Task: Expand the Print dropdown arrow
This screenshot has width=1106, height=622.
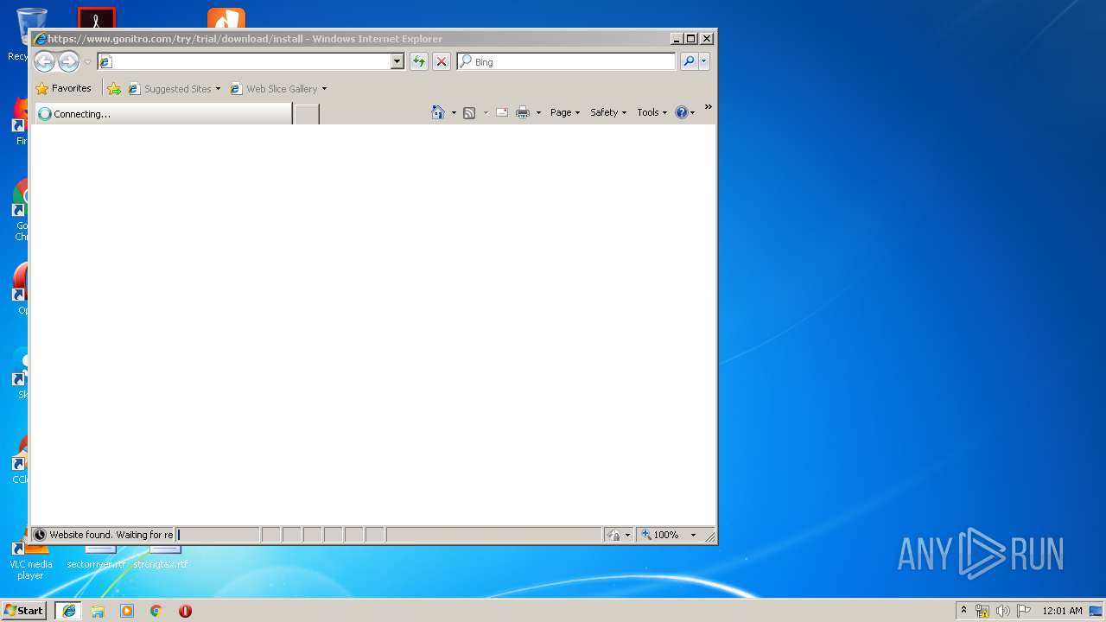Action: 538,112
